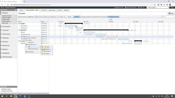
Task: Open Search projects link
Action: click(6, 18)
